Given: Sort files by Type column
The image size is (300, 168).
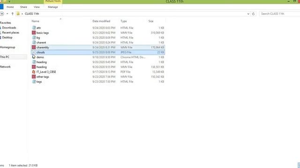Looking at the screenshot, I should pyautogui.click(x=124, y=21).
